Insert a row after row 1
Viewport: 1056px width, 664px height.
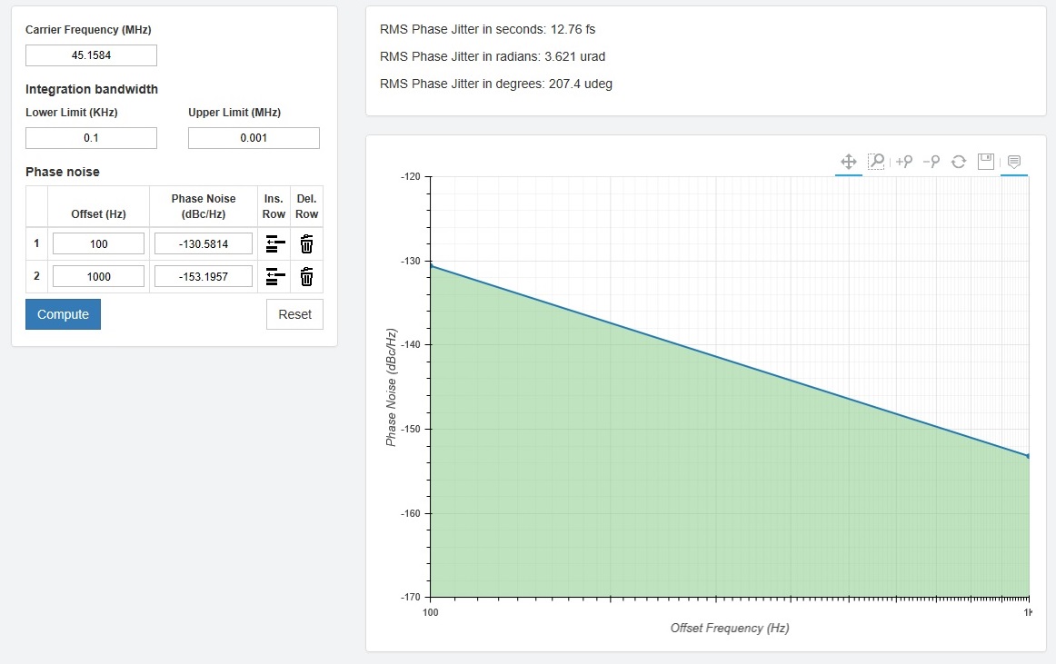274,243
